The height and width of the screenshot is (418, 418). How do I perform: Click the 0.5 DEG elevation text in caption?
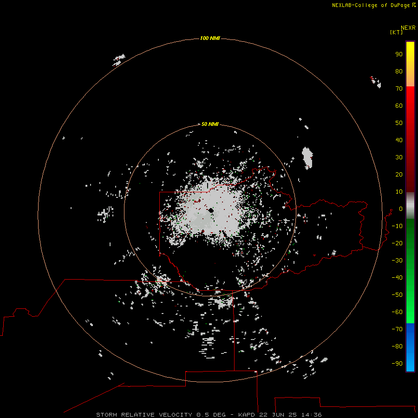(x=211, y=415)
